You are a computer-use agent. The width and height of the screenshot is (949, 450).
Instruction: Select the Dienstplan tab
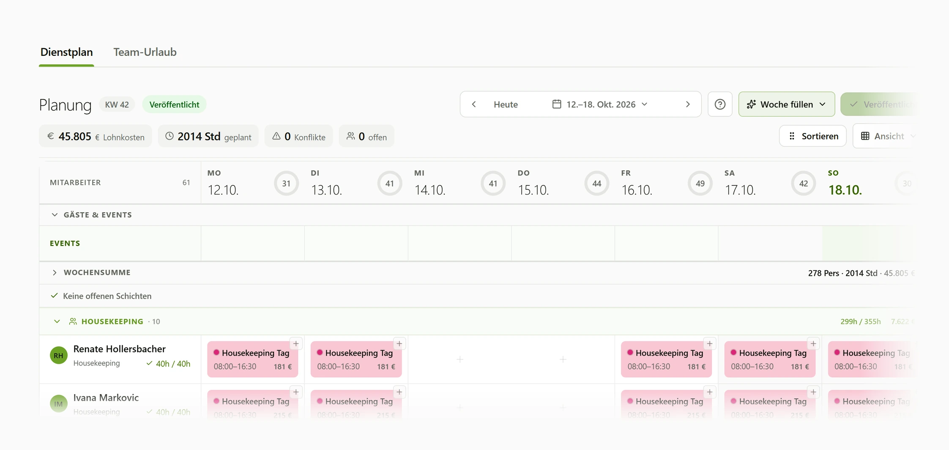67,52
